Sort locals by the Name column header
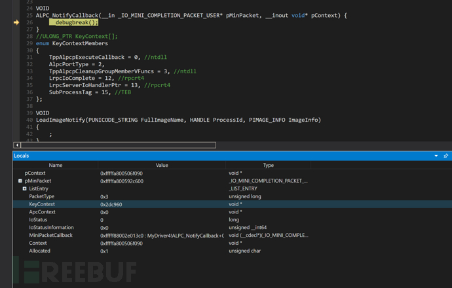452x288 pixels. coord(56,166)
